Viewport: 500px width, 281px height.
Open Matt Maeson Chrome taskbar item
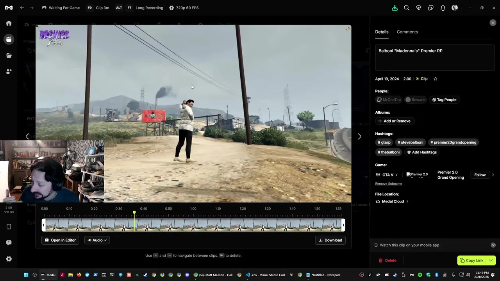(x=213, y=275)
